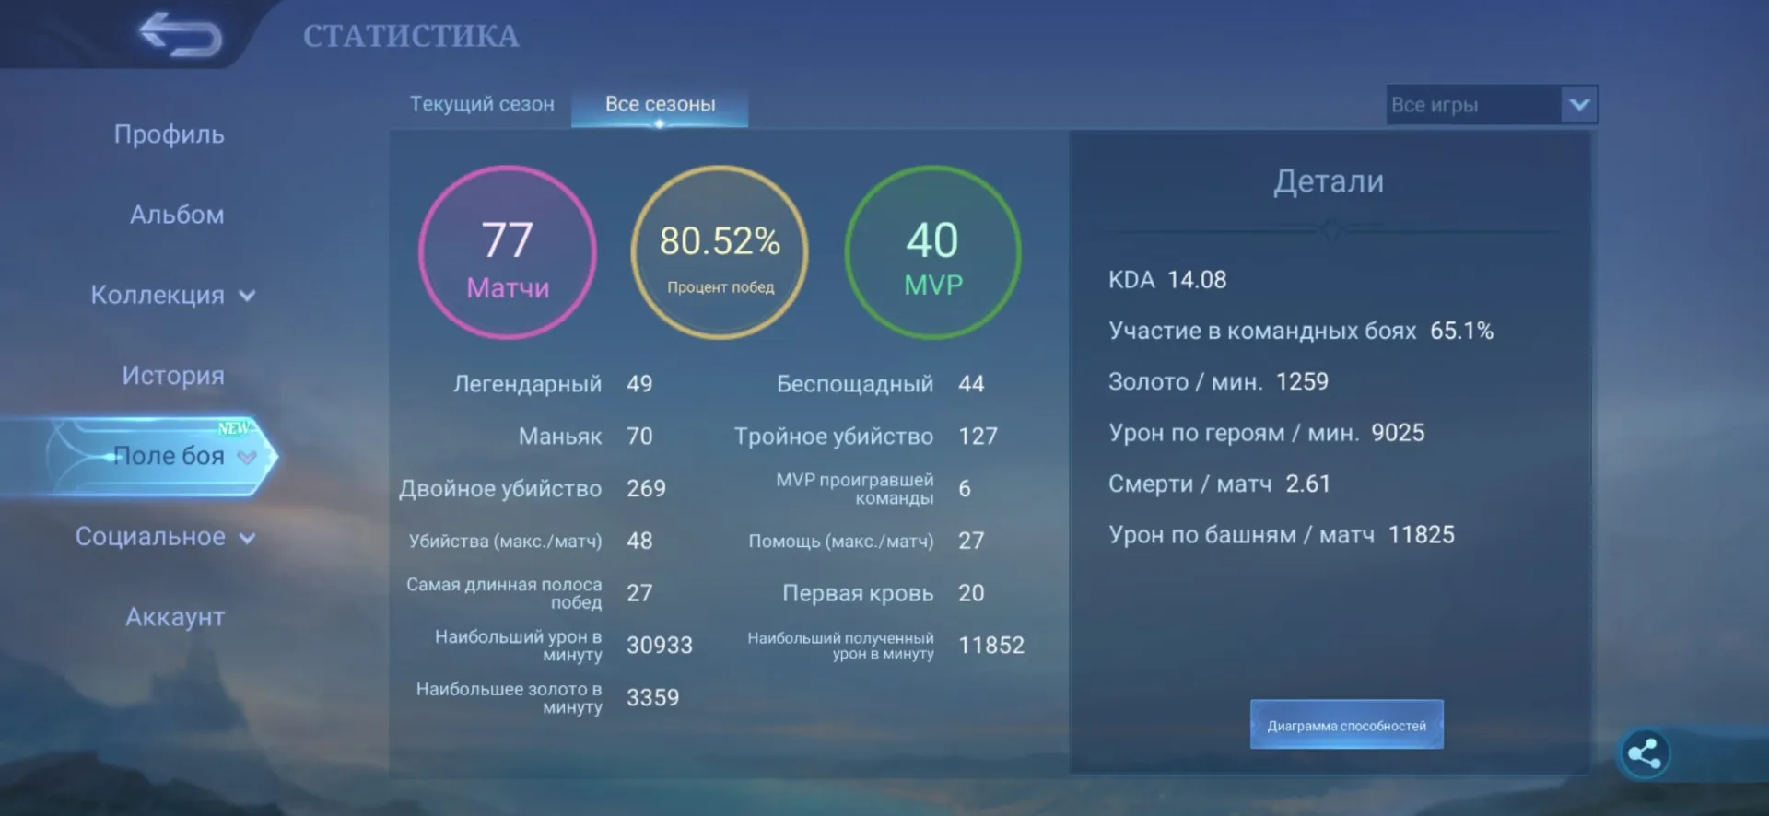Open Альбом in the sidebar
Screen dimensions: 1769x816
click(x=176, y=215)
